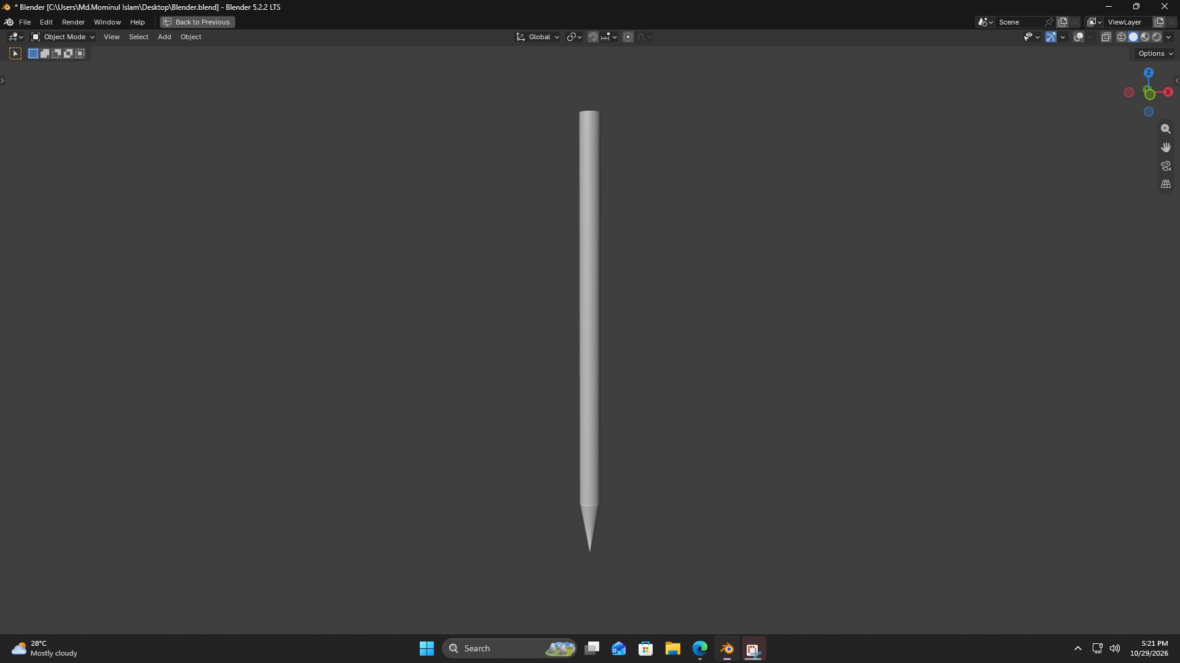Toggle proportional editing
This screenshot has height=663, width=1180.
pos(628,37)
